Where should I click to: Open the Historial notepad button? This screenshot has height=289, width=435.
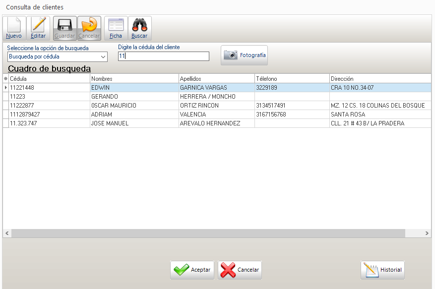point(382,270)
